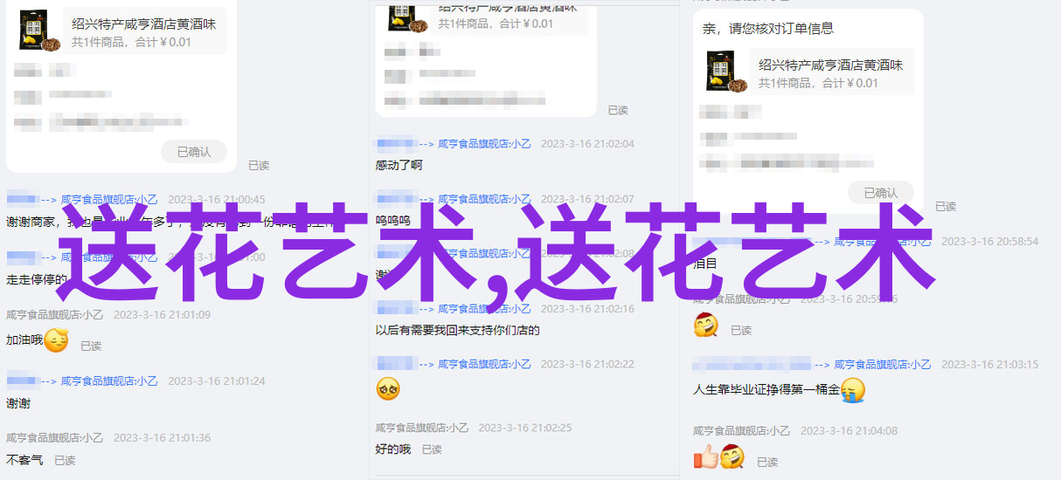Click 已读 status next to 好的哦
1061x480 pixels.
pyautogui.click(x=432, y=449)
